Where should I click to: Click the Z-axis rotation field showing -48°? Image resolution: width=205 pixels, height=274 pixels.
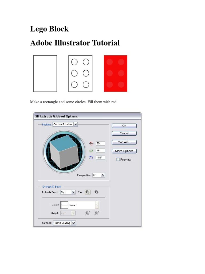click(x=100, y=157)
